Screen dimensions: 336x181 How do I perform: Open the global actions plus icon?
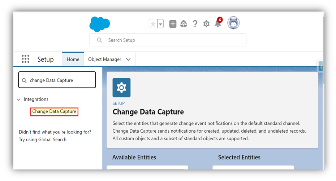(x=173, y=24)
